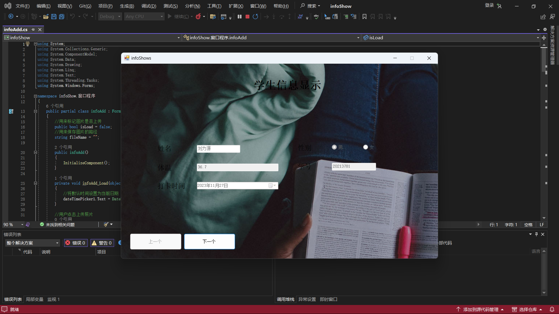Click the pause (Break All) icon

(x=239, y=17)
